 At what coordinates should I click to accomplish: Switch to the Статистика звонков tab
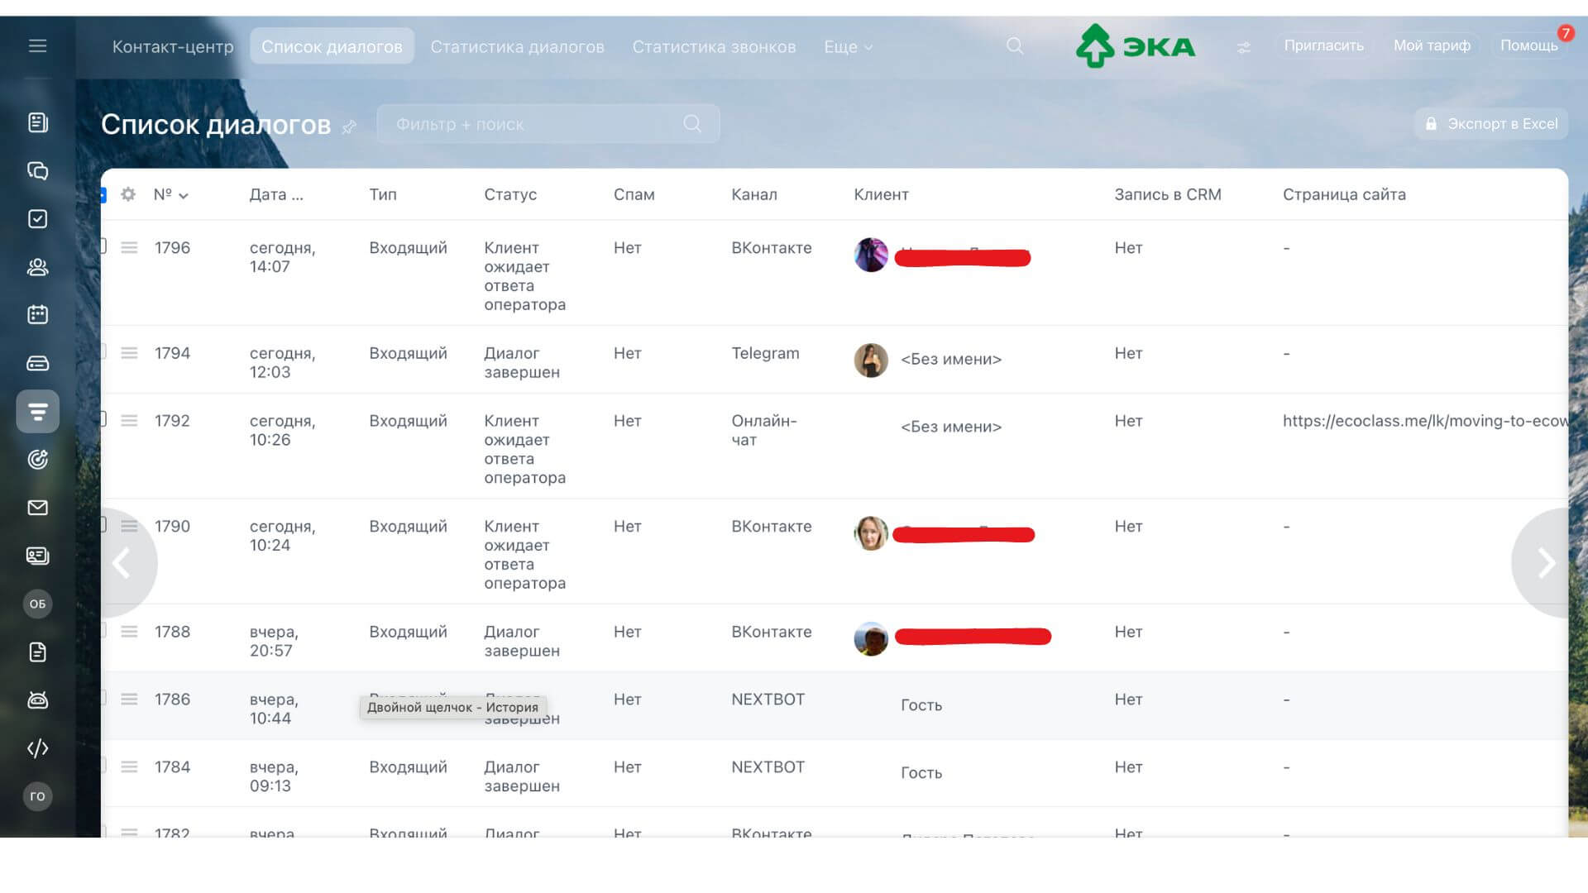(x=714, y=47)
